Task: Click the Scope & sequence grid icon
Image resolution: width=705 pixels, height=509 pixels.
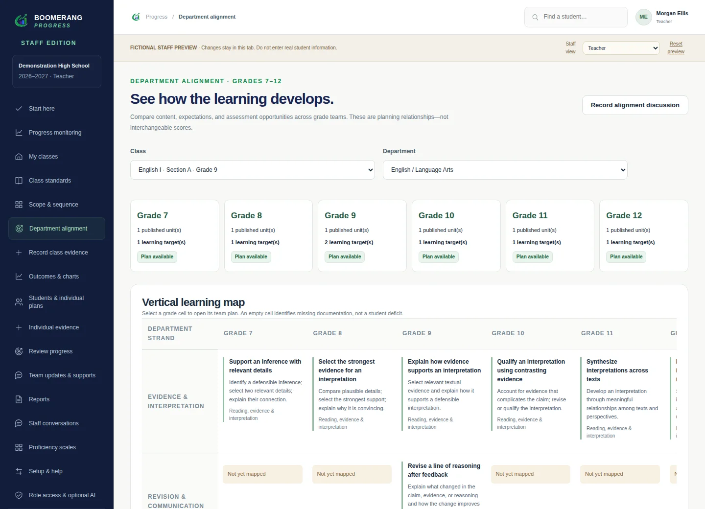Action: (x=19, y=205)
